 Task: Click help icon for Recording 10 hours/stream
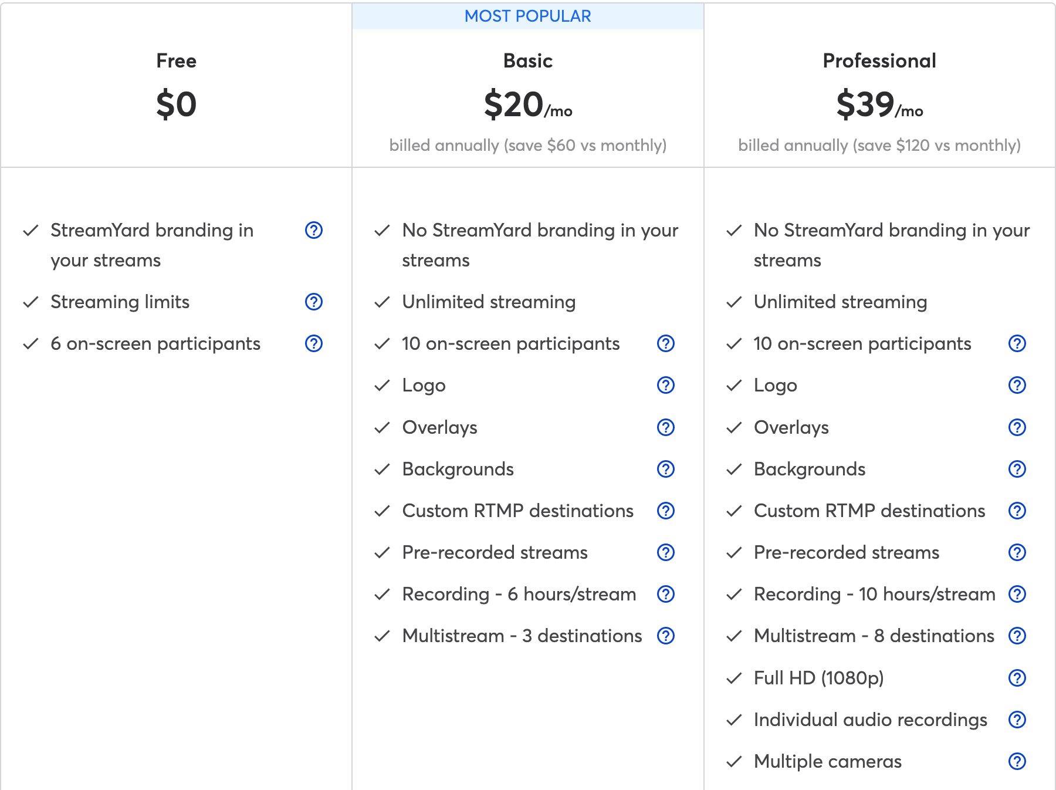(1017, 594)
